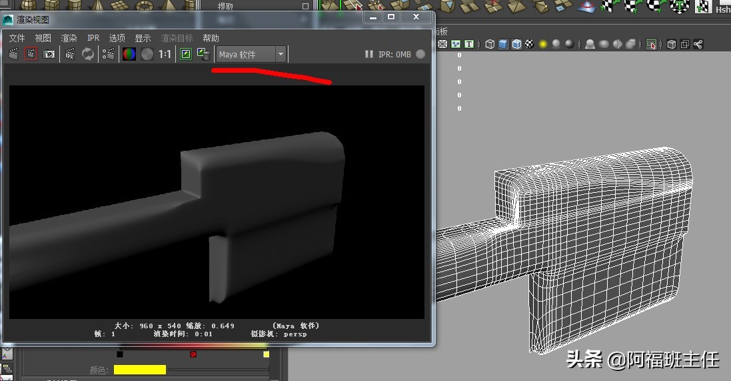
Task: Click the yellow 颜色 color swatch
Action: pos(140,370)
